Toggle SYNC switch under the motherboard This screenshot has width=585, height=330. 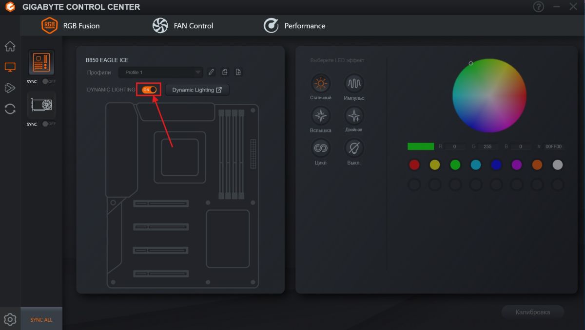(x=49, y=81)
